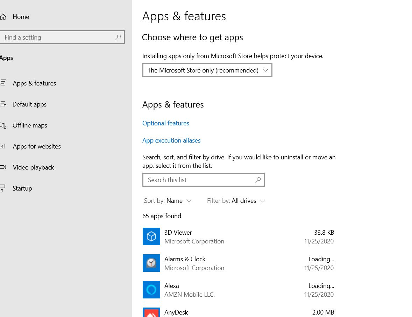Click the Offline maps sidebar icon
412x317 pixels.
click(x=3, y=125)
